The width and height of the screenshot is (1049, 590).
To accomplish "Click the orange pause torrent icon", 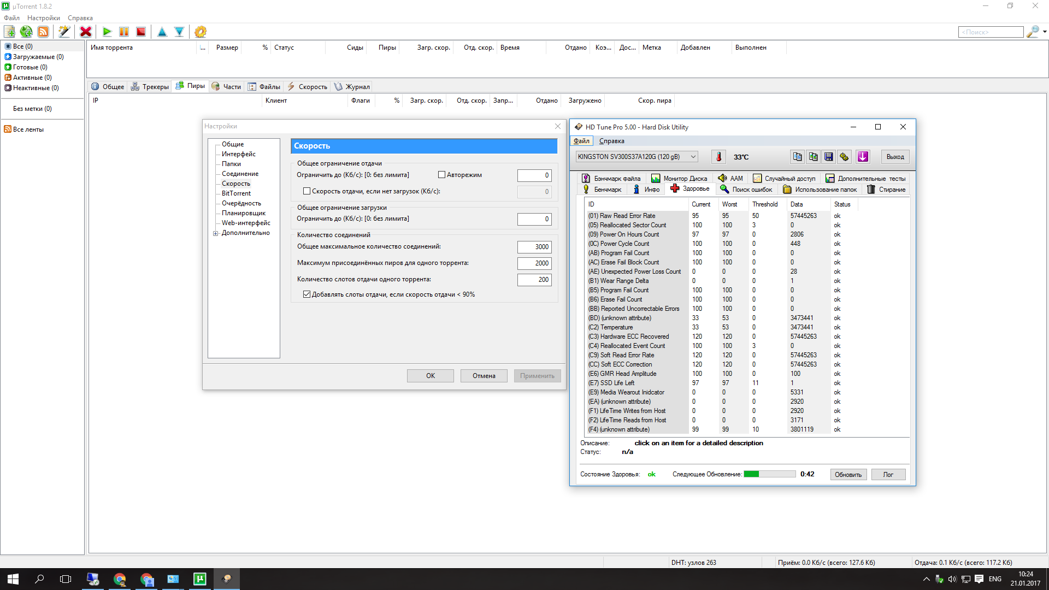I will point(124,32).
